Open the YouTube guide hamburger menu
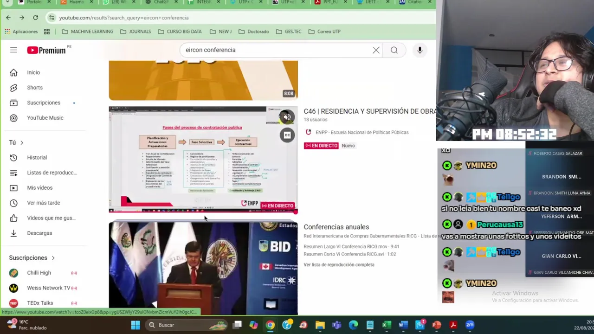Image resolution: width=594 pixels, height=334 pixels. click(x=13, y=50)
